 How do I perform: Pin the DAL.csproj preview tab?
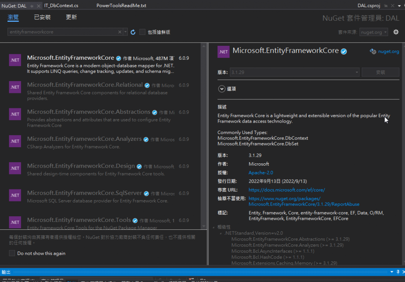(x=386, y=6)
